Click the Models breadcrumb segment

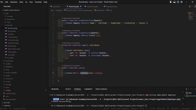click(58, 10)
